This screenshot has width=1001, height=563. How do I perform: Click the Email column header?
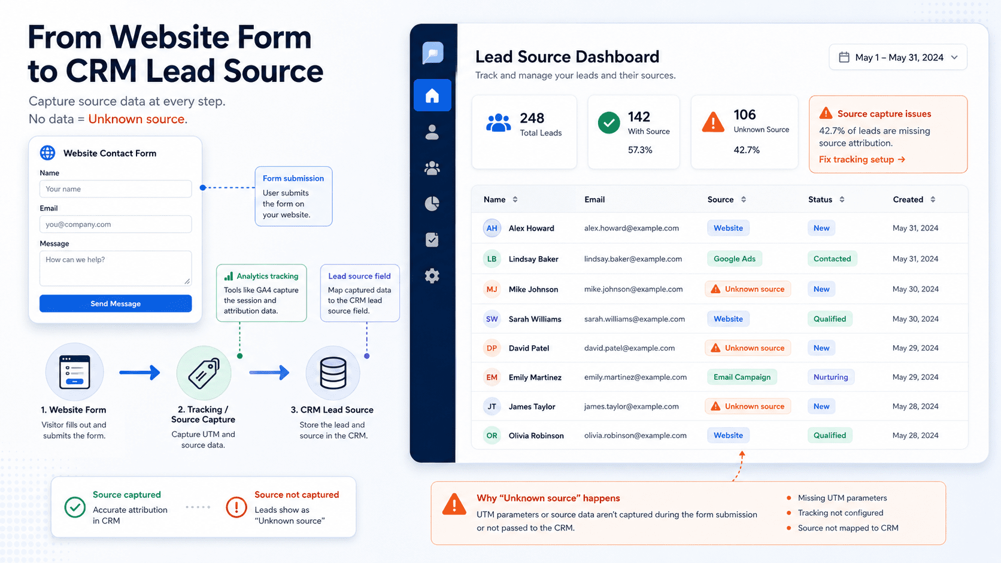pos(594,200)
